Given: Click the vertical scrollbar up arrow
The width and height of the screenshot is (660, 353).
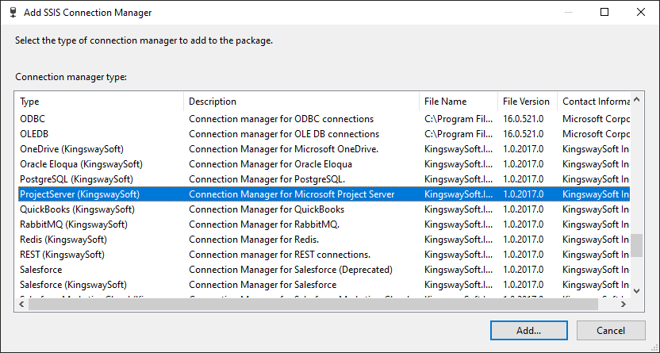Looking at the screenshot, I should [636, 100].
